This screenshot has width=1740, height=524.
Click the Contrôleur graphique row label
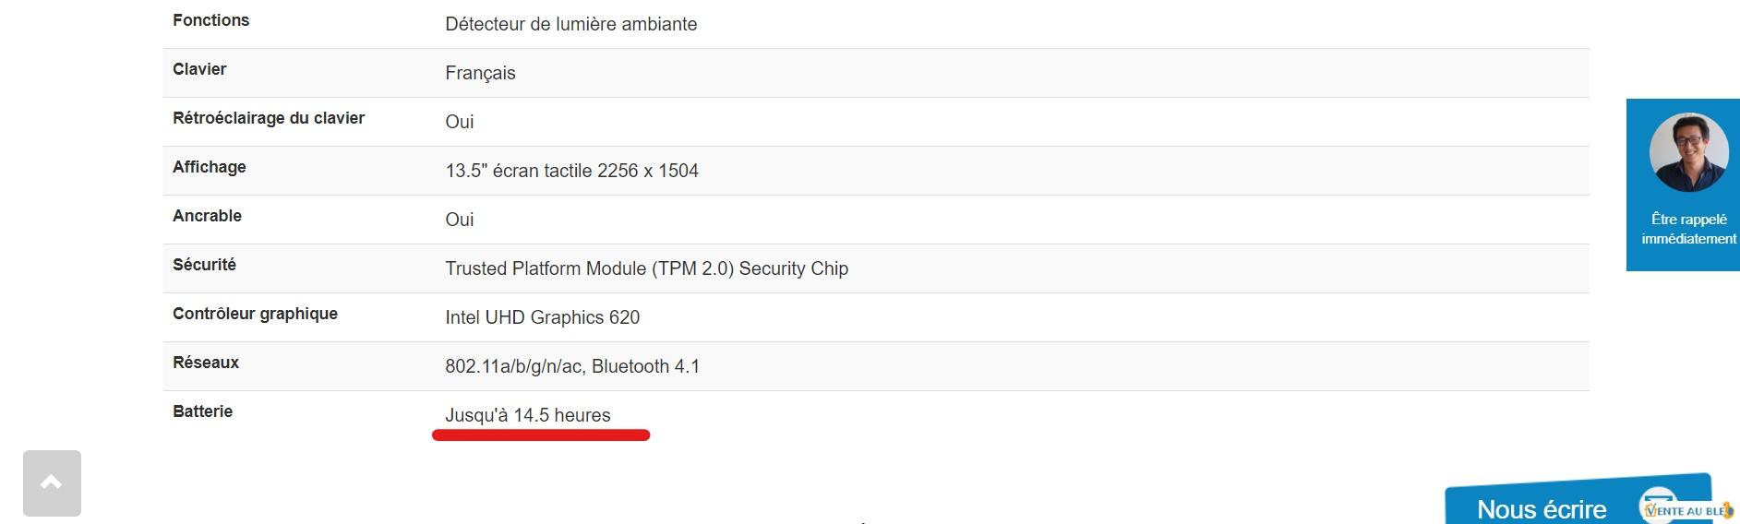255,314
